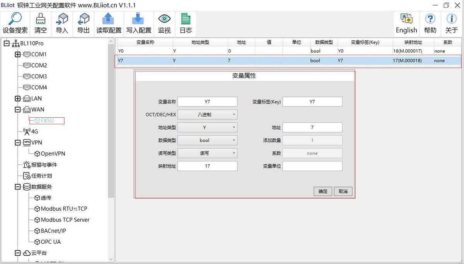Open the 数据类型 bool dropdown
Image resolution: width=464 pixels, height=264 pixels.
(x=207, y=140)
